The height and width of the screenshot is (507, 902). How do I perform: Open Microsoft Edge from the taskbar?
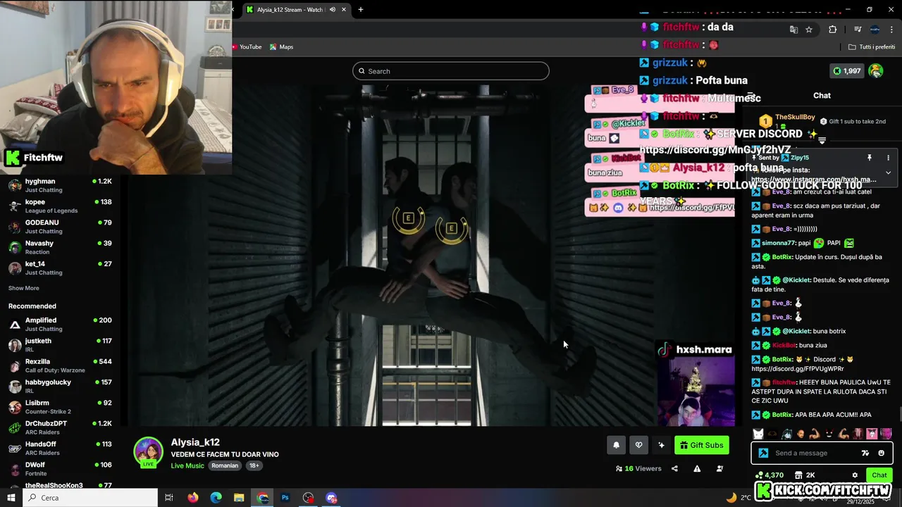pos(216,497)
